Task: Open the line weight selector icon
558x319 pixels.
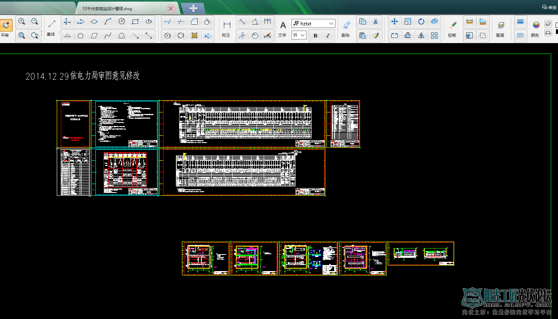Action: (x=520, y=22)
